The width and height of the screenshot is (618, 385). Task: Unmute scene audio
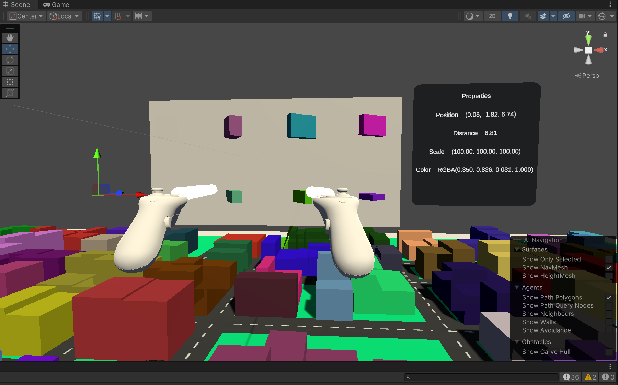(x=528, y=16)
